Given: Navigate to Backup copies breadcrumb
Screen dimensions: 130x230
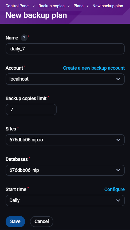Looking at the screenshot, I should pyautogui.click(x=52, y=6).
